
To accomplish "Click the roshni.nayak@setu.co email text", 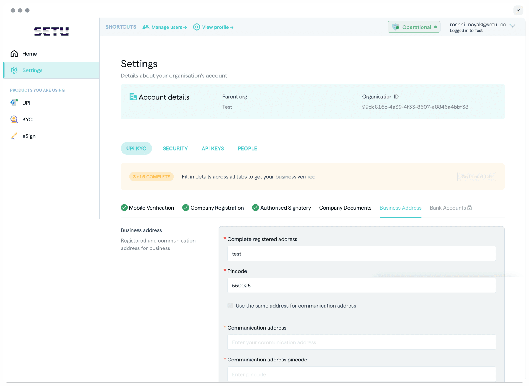I will (x=478, y=24).
